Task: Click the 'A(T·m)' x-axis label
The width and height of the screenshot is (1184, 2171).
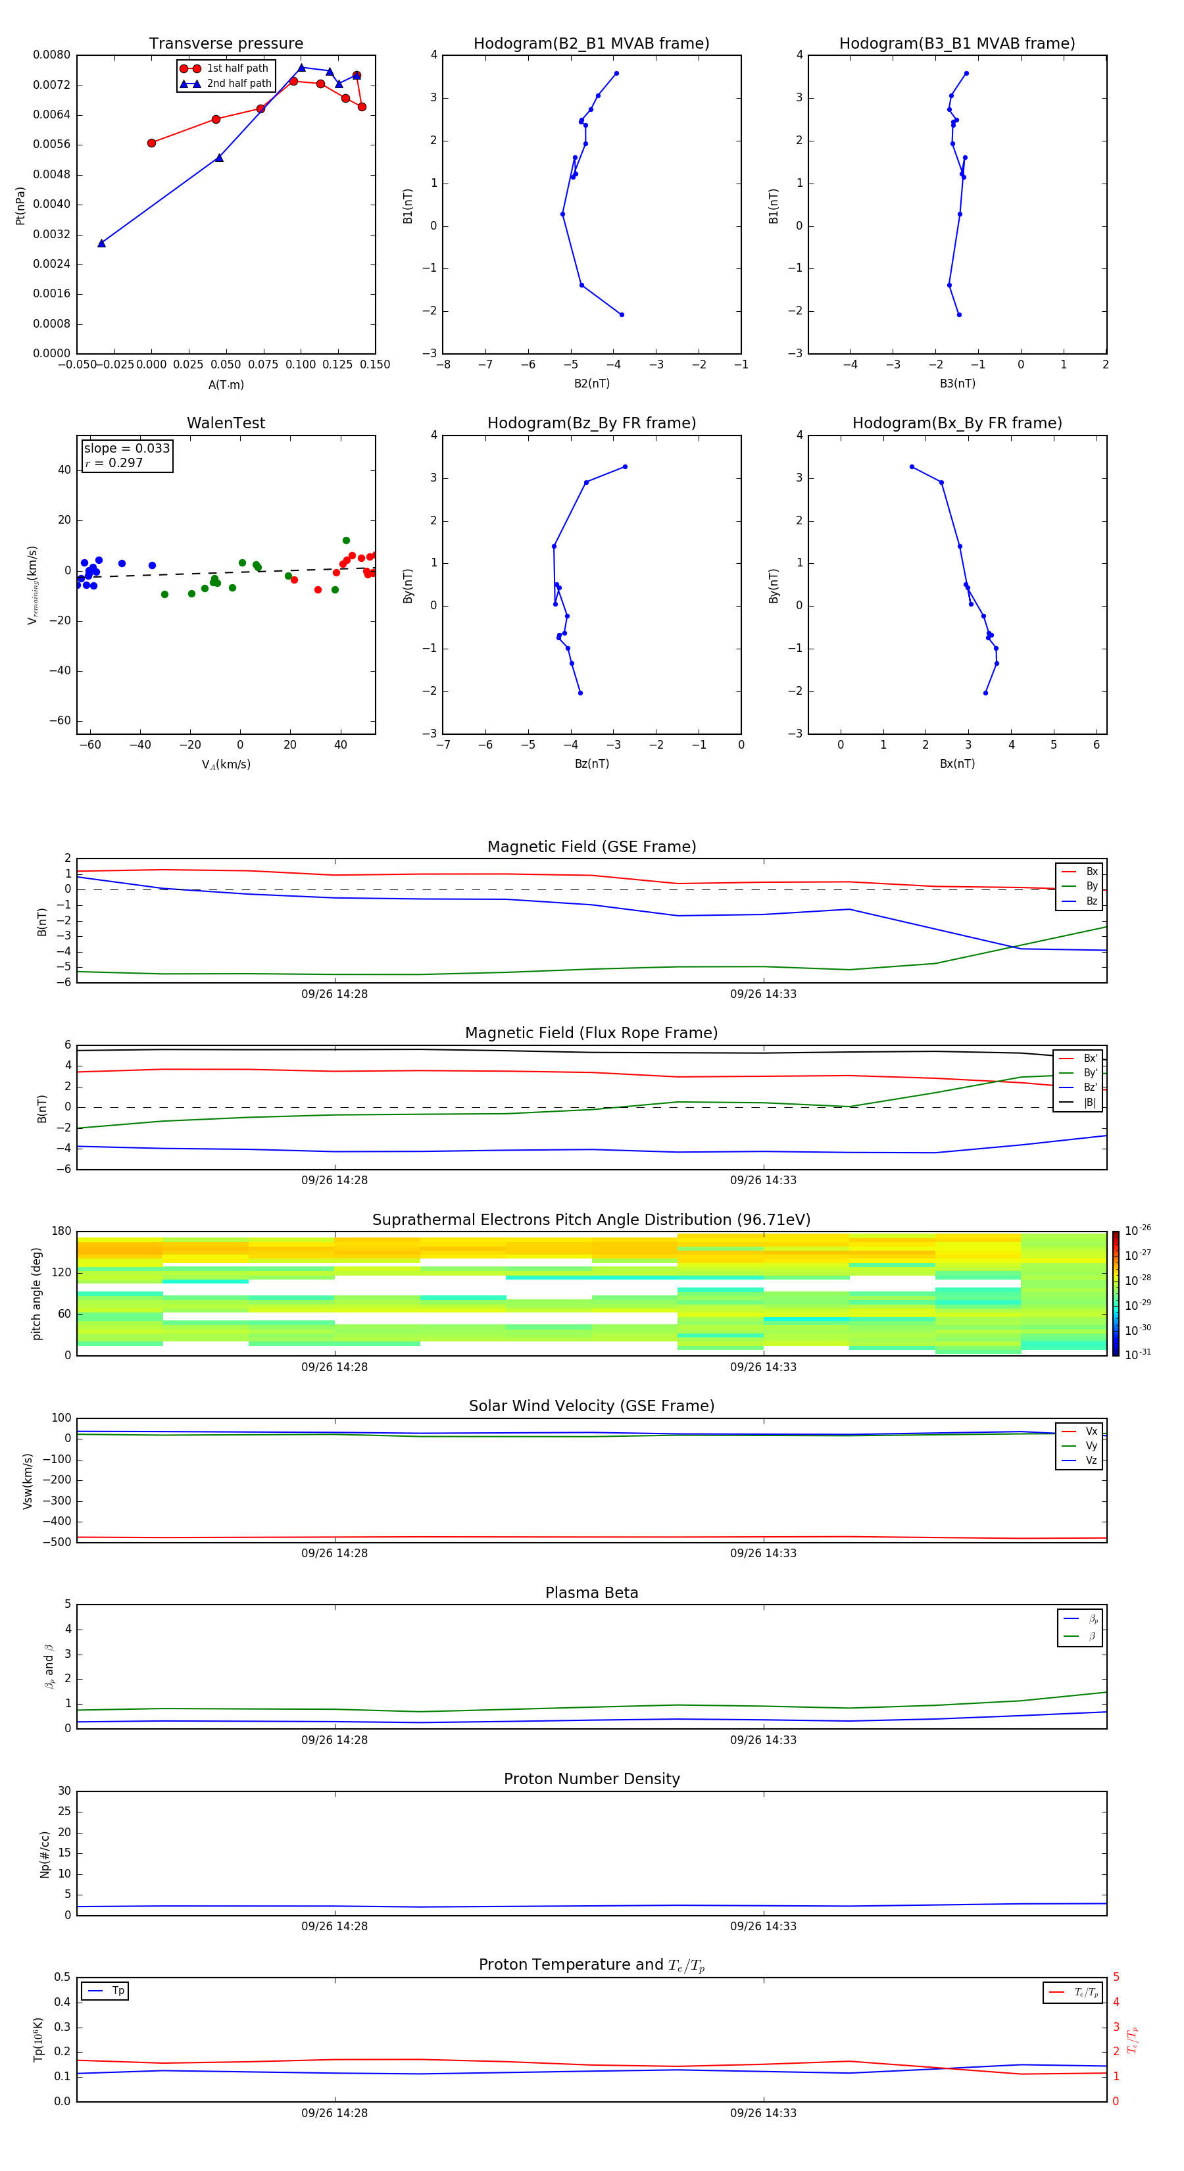Action: point(226,384)
